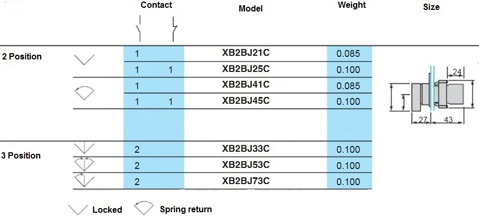Click the Weight column header
The width and height of the screenshot is (479, 219).
pos(352,5)
